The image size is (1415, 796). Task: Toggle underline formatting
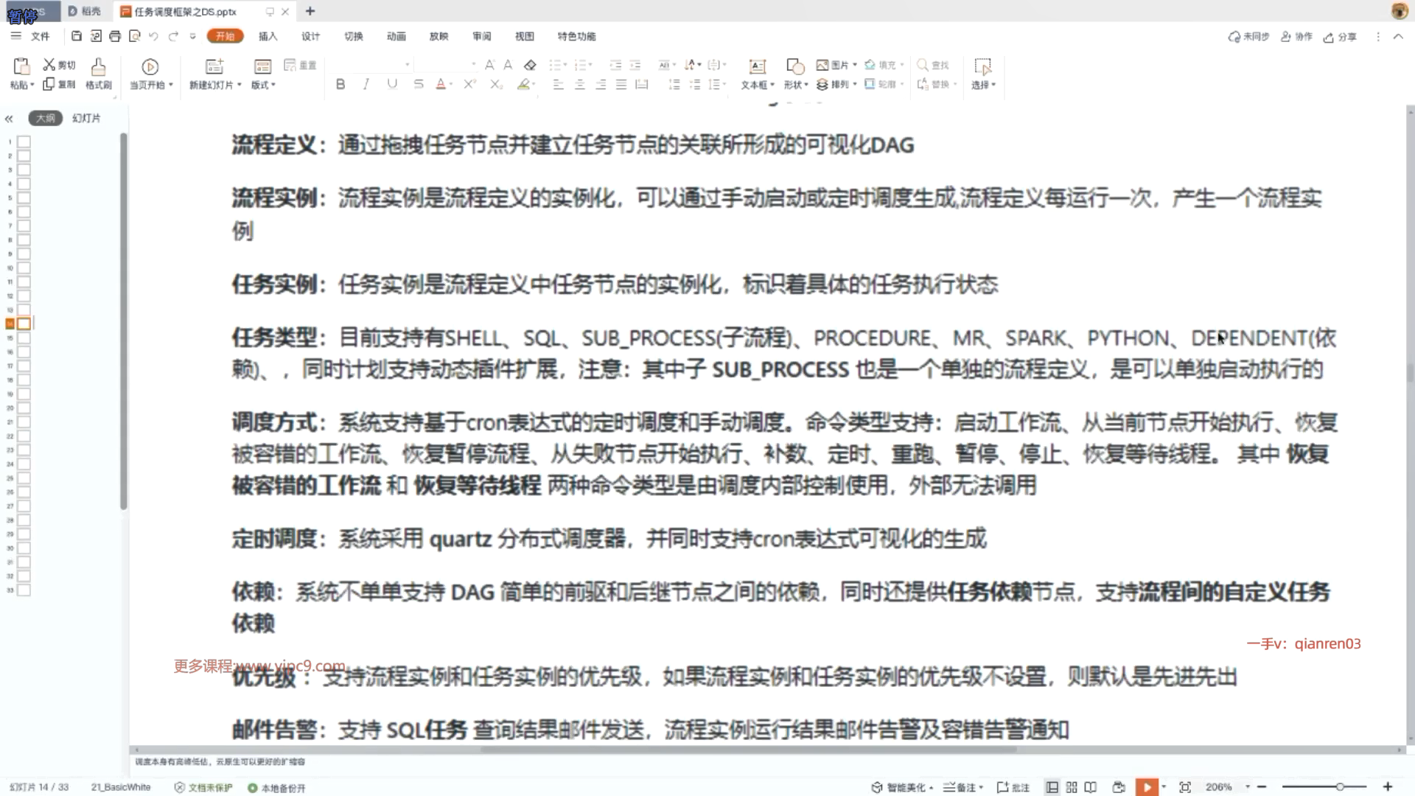point(392,85)
